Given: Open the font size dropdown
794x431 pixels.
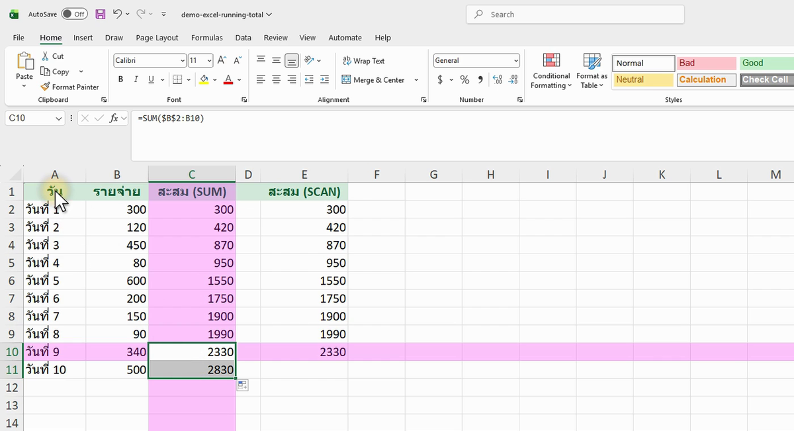Looking at the screenshot, I should coord(209,60).
